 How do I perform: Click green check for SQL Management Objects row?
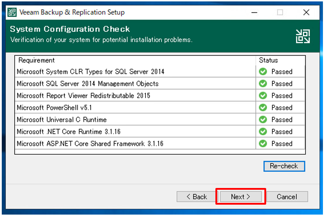[263, 83]
